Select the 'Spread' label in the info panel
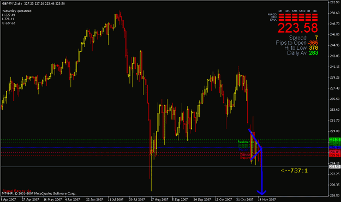The width and height of the screenshot is (341, 202). click(x=298, y=38)
